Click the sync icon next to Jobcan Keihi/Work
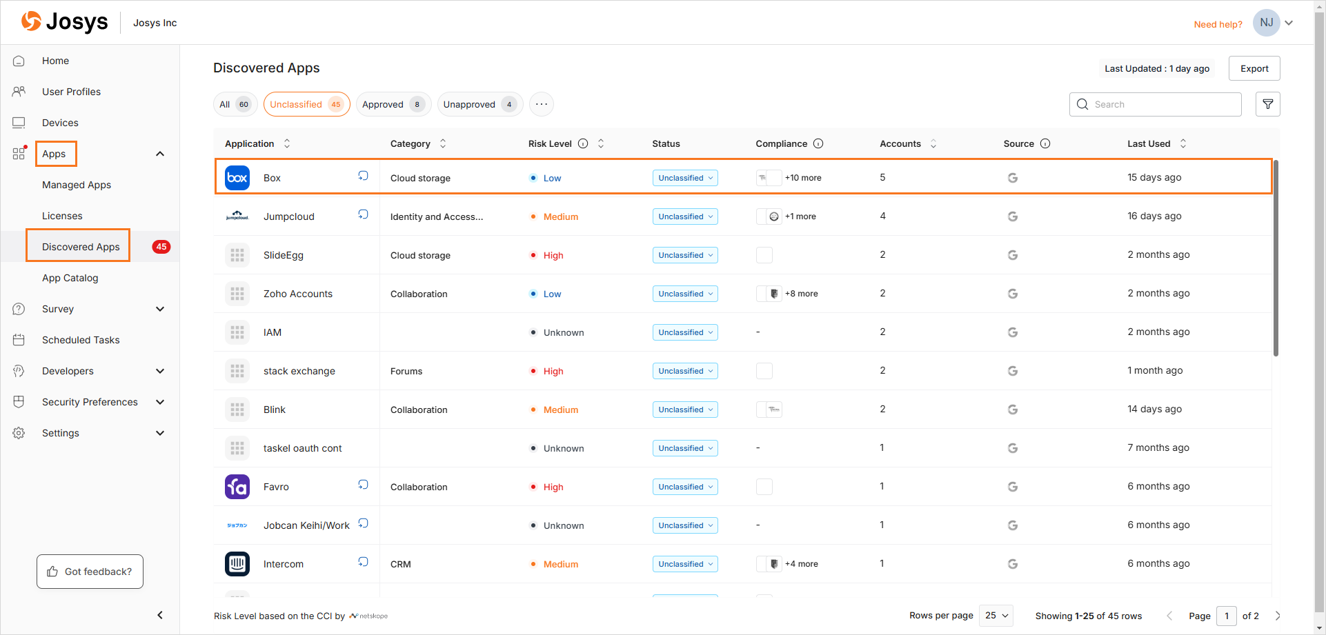The image size is (1326, 635). pos(363,523)
